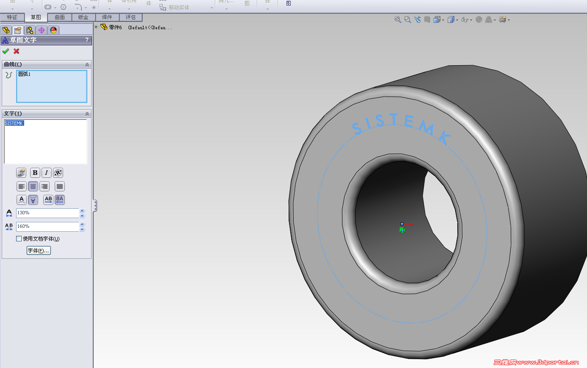
Task: Open the Hide/Show Items dropdown arrow
Action: pos(471,20)
